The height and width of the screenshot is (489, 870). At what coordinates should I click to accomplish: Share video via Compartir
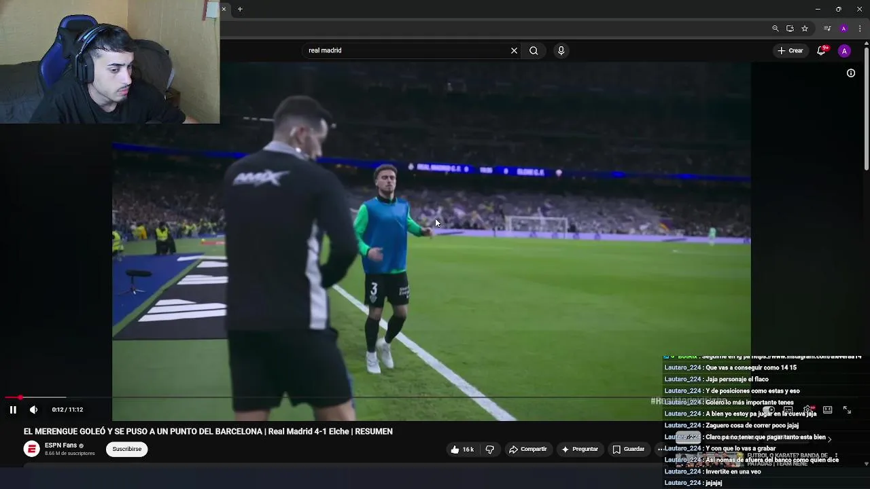tap(528, 449)
